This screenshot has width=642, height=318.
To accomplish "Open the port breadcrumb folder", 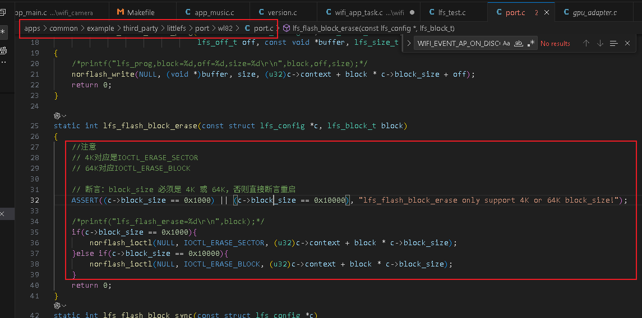I will click(x=202, y=28).
